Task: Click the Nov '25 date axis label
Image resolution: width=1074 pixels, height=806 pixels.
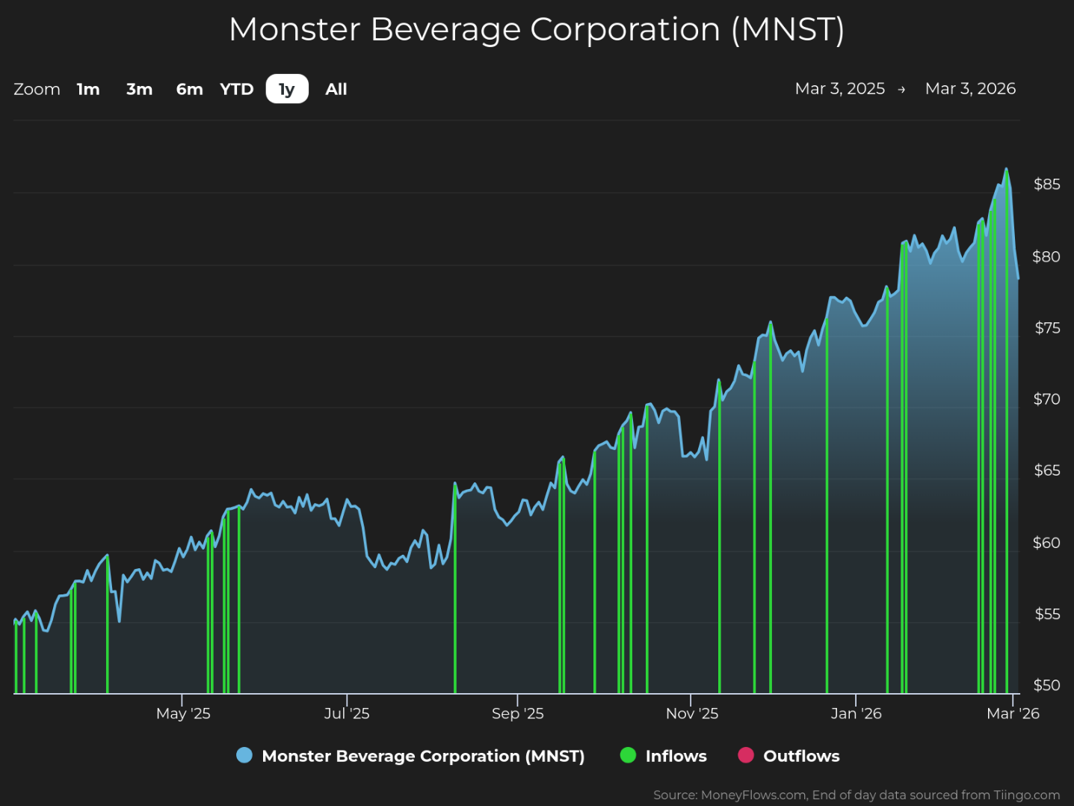Action: point(692,713)
